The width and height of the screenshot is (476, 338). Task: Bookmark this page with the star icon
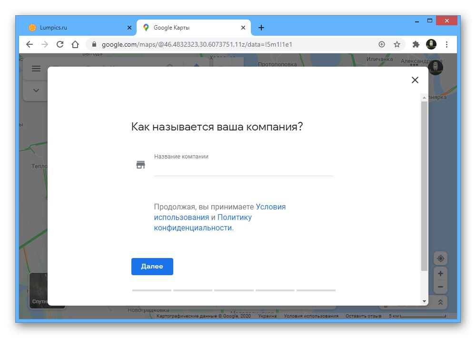[397, 44]
